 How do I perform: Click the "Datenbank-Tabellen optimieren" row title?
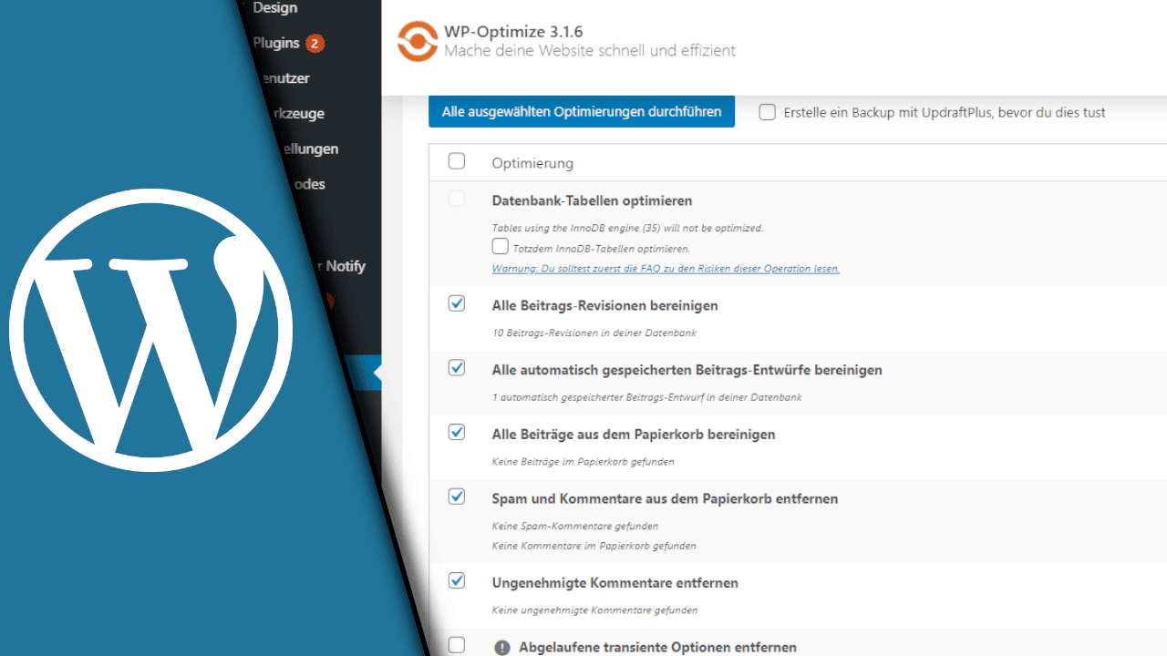tap(592, 200)
